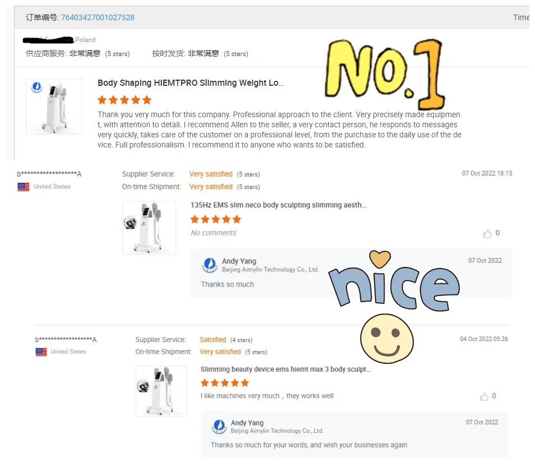Click thumbs-up icon on 135Hz EMS review

pyautogui.click(x=487, y=233)
